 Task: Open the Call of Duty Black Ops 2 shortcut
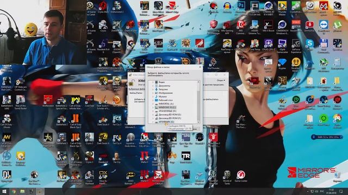[76, 122]
